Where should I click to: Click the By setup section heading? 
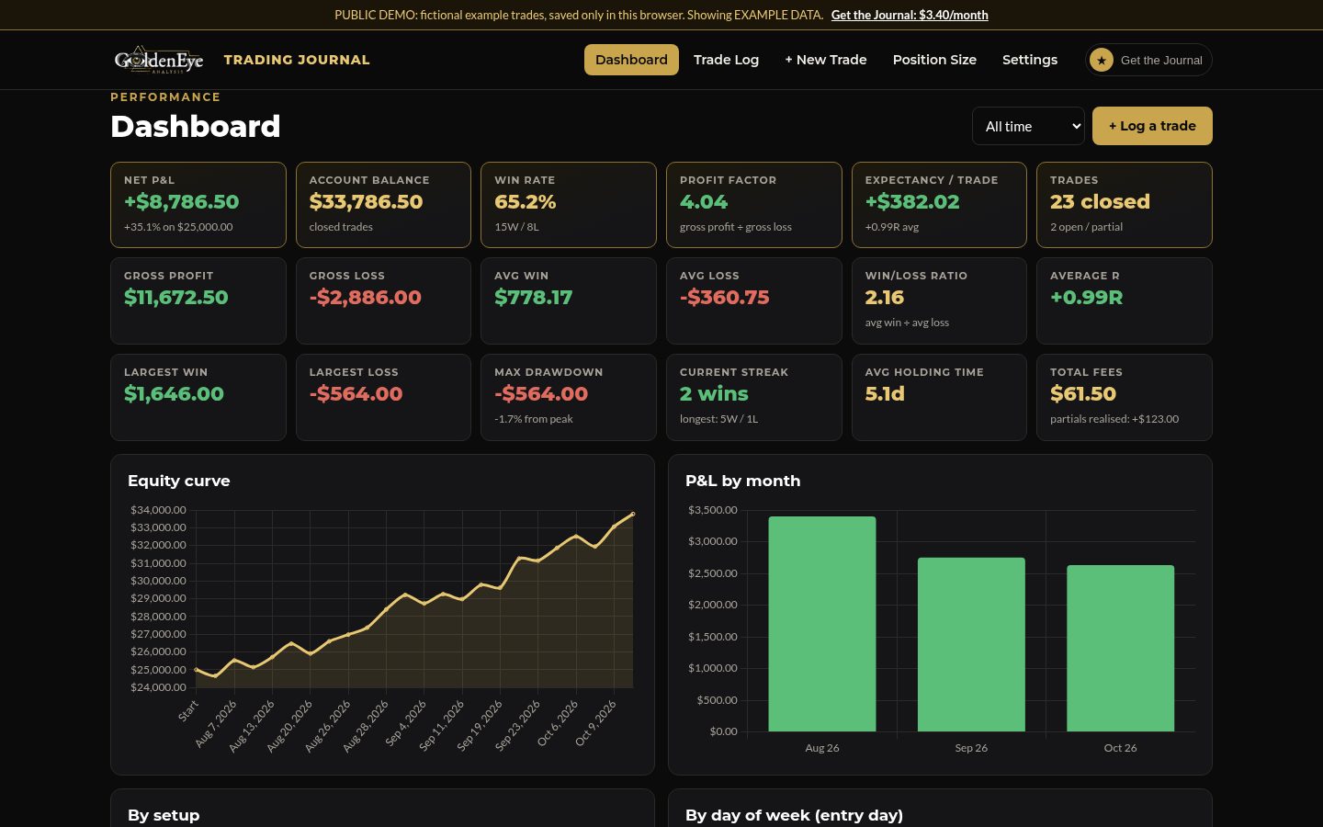coord(164,815)
